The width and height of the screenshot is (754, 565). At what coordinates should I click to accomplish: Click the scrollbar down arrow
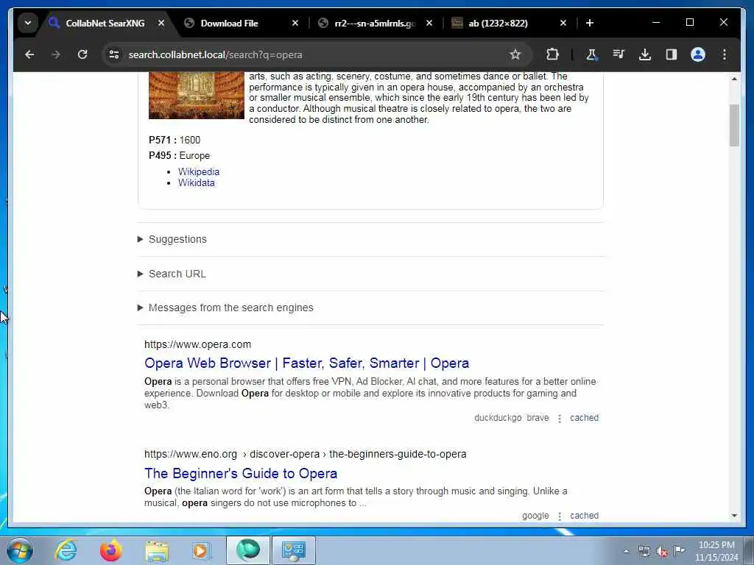point(734,516)
